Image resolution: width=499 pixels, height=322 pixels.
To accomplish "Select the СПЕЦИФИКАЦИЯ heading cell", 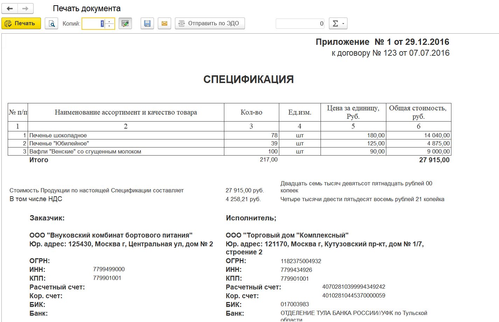I will click(x=248, y=79).
